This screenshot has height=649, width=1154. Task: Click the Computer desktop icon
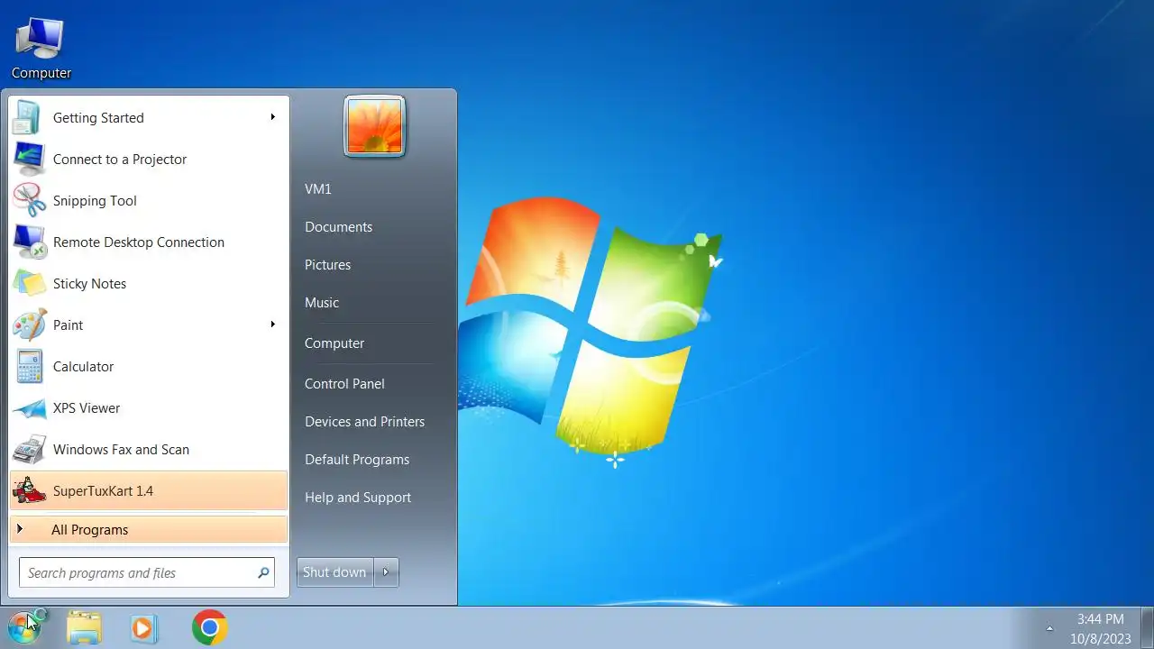(41, 49)
